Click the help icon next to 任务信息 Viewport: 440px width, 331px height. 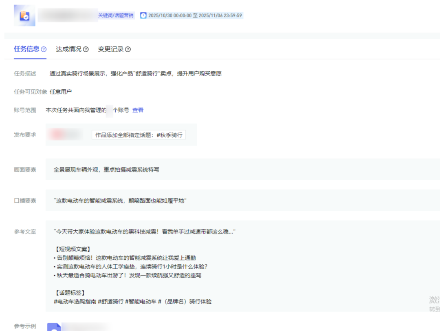[44, 49]
